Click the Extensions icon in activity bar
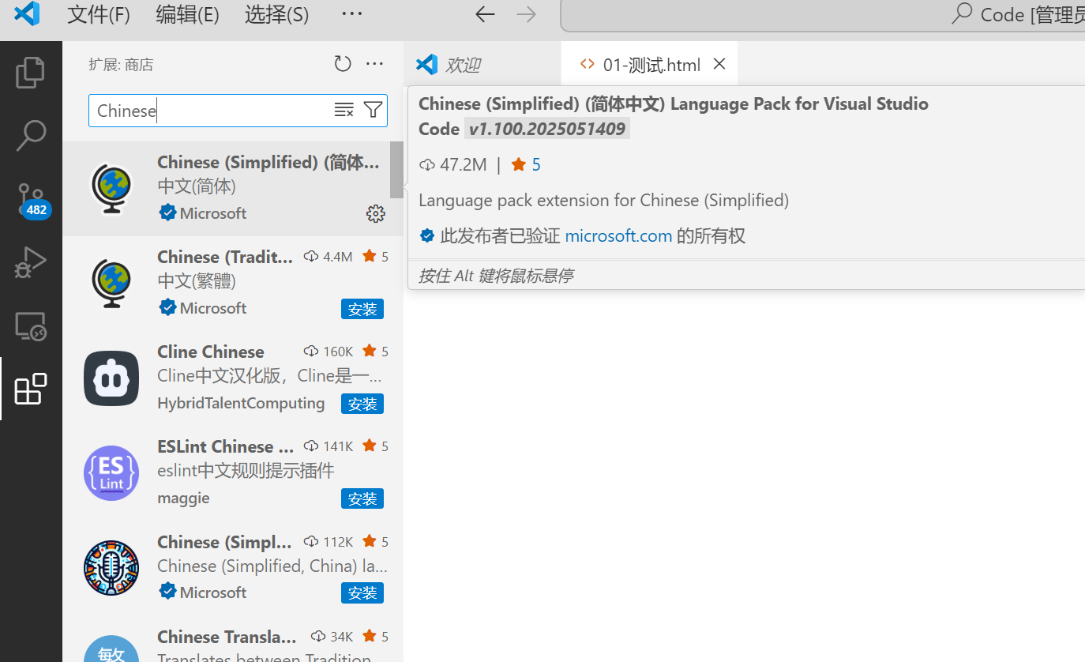Viewport: 1085px width, 662px height. pyautogui.click(x=31, y=389)
